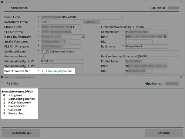Screen dimensions: 185x139
Task: Click help row '5 Gerüstbau'
Action: tap(14, 113)
